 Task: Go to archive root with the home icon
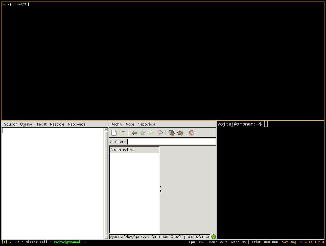point(160,133)
